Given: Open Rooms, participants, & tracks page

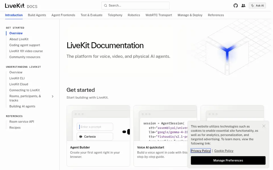Looking at the screenshot, I should click(x=25, y=98).
